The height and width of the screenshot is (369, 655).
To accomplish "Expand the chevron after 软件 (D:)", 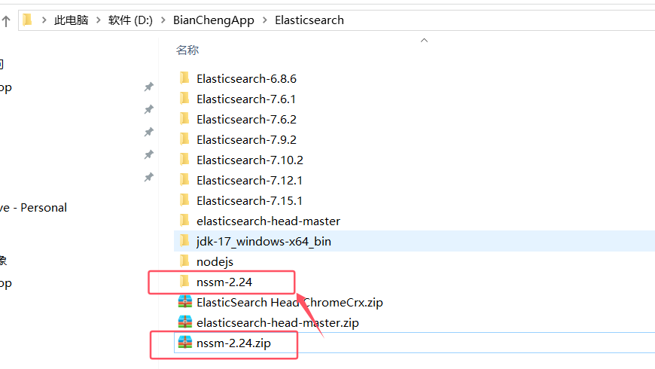I will point(163,20).
